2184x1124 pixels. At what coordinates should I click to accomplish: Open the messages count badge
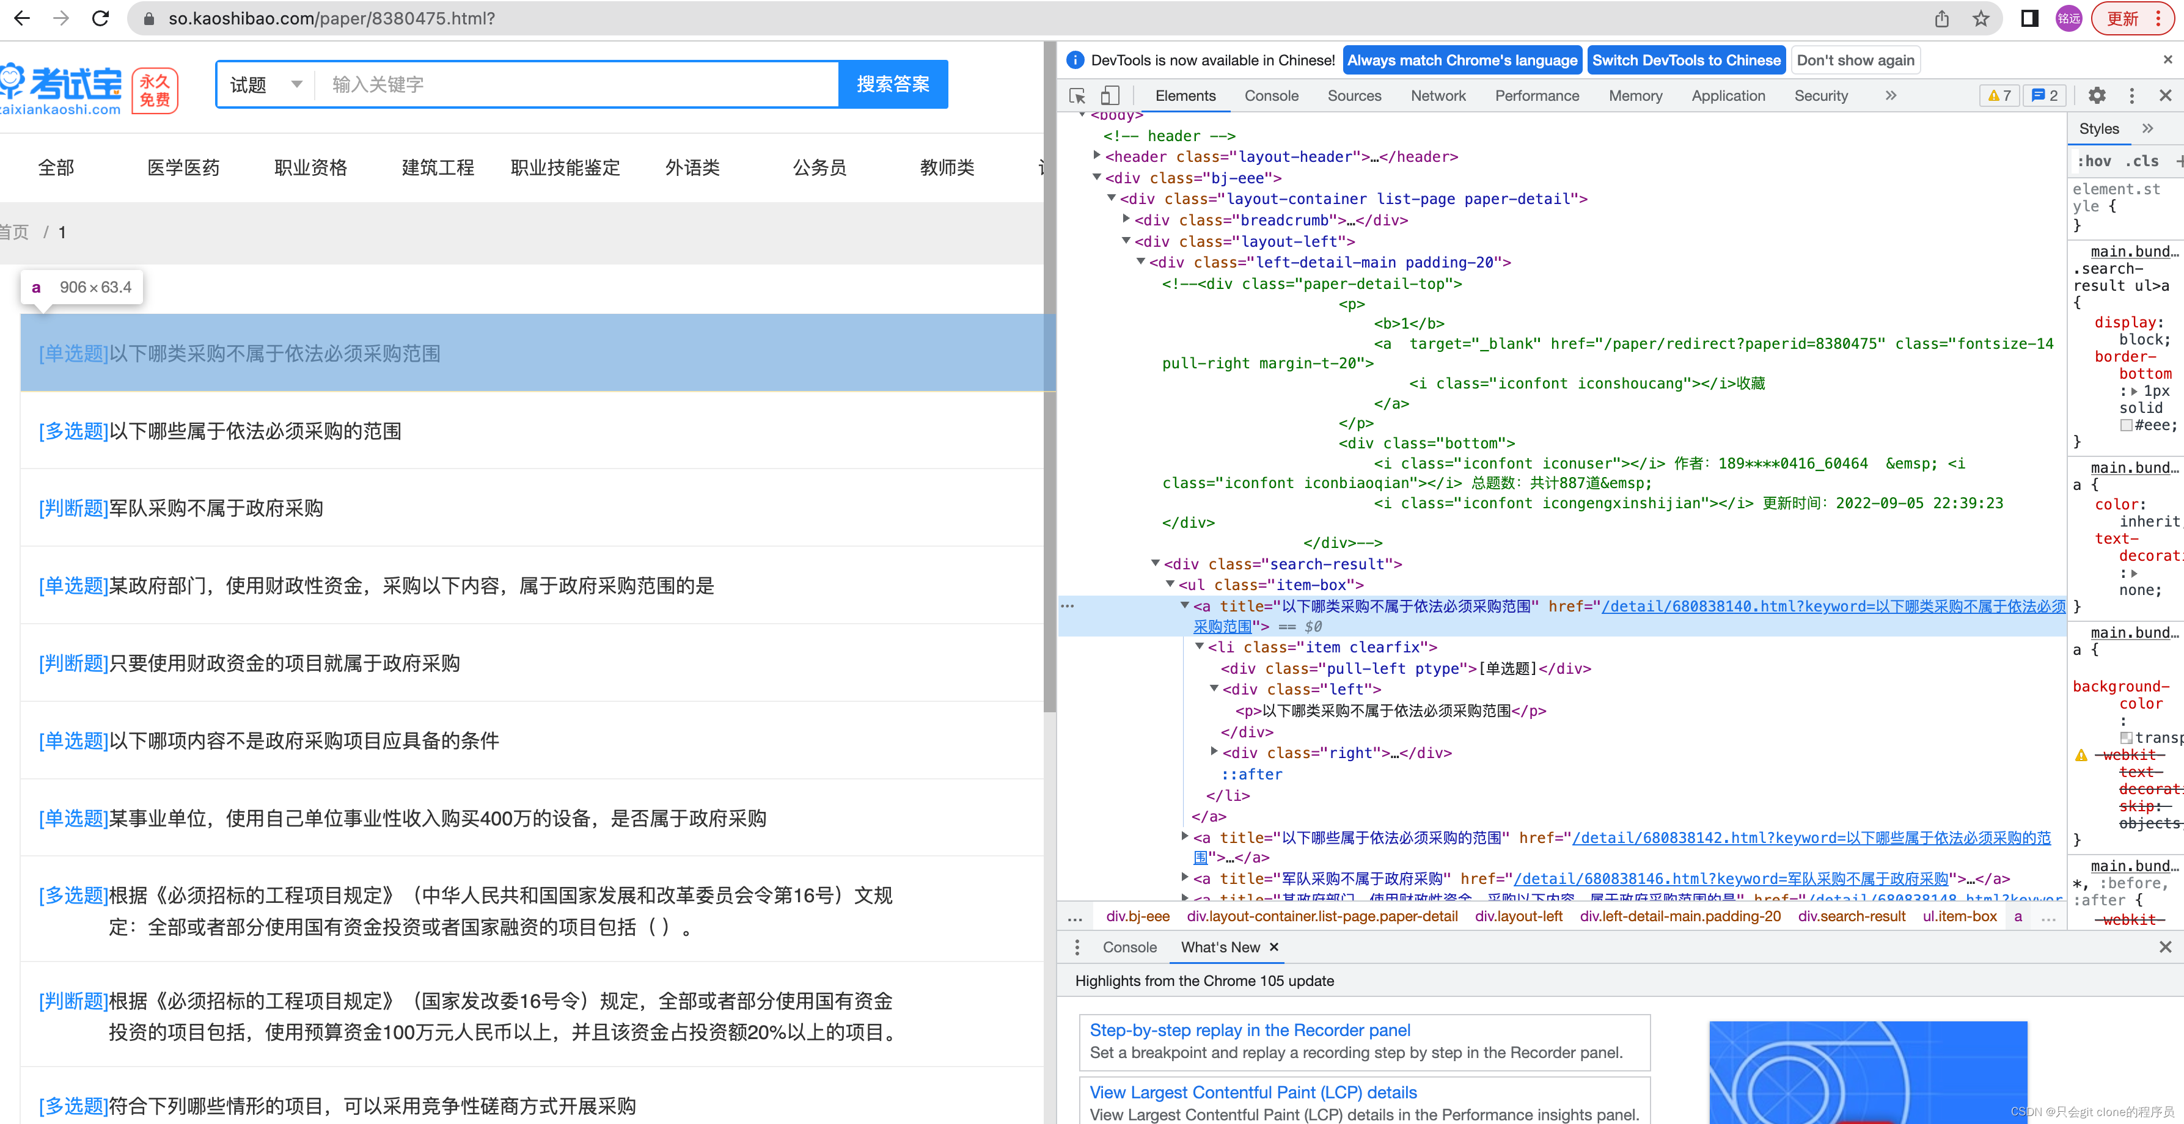pos(2045,96)
